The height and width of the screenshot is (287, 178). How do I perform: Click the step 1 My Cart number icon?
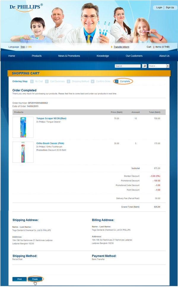tap(32, 81)
